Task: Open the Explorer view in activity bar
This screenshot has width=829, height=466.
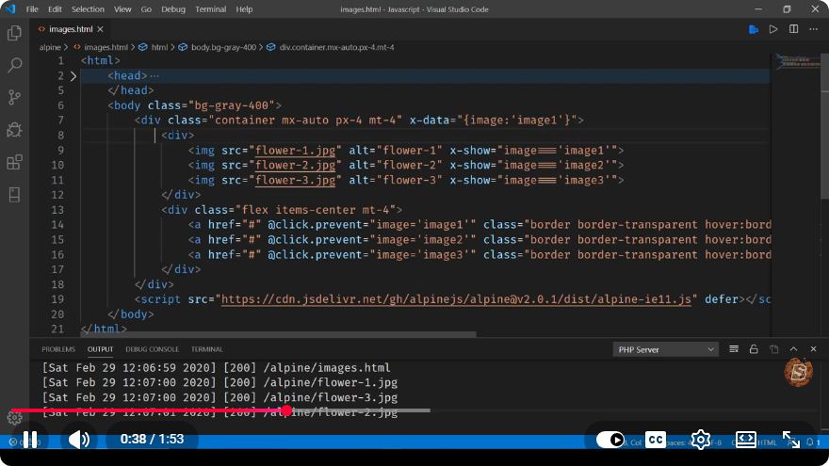Action: coord(14,33)
